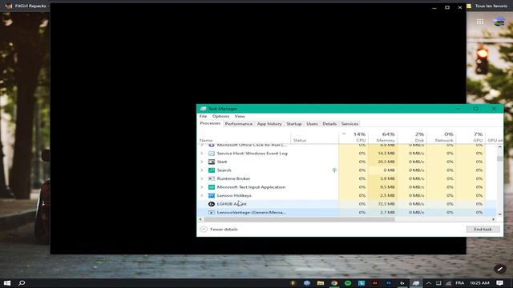Open the Windows Start menu on taskbar
Viewport: 513px width, 288px height.
7,282
